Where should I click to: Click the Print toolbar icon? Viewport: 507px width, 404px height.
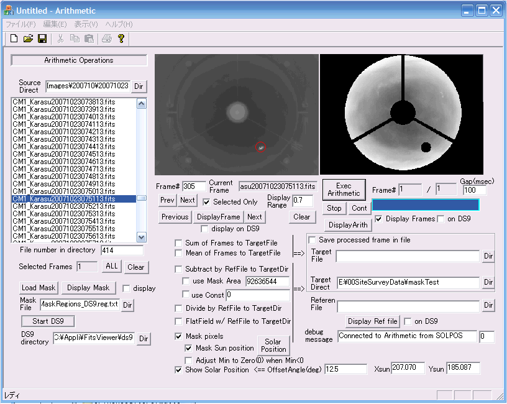coord(107,39)
